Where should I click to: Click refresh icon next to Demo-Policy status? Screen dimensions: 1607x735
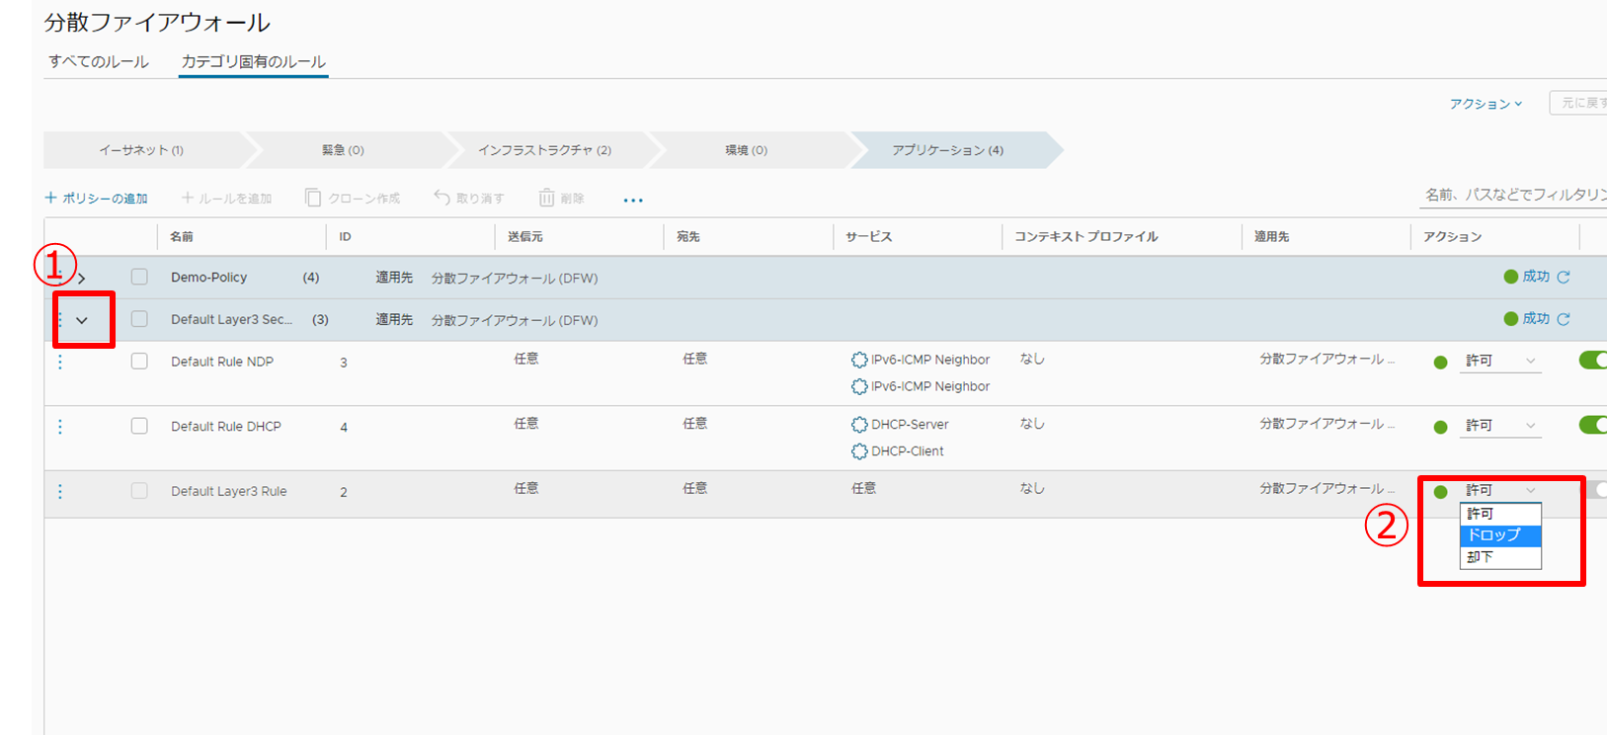coord(1564,278)
